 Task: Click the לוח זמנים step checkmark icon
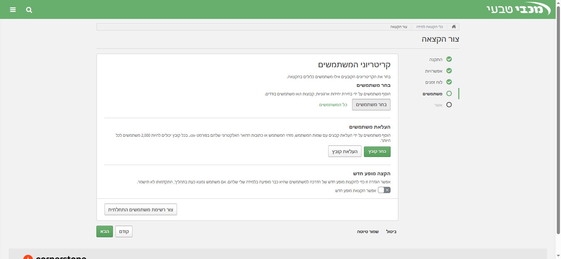(449, 82)
